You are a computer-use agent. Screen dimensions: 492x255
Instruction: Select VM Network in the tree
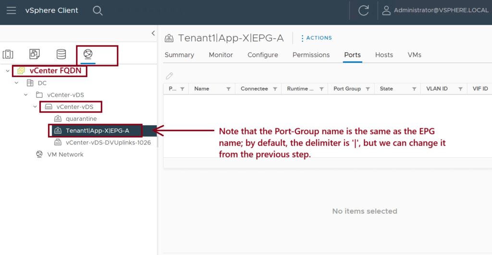click(x=65, y=154)
